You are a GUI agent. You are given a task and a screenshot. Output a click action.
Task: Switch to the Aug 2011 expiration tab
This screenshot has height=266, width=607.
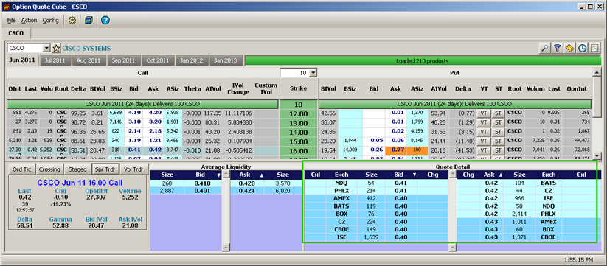(x=89, y=60)
